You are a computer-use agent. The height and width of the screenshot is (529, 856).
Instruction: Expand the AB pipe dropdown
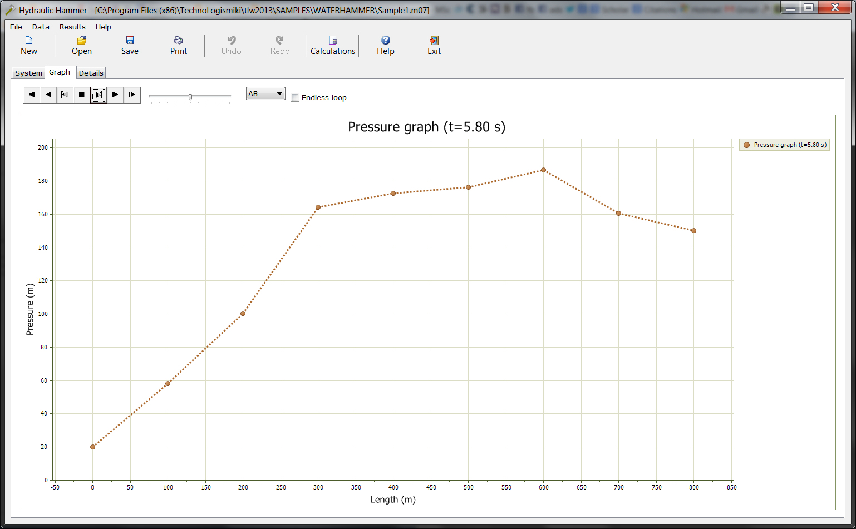point(279,94)
